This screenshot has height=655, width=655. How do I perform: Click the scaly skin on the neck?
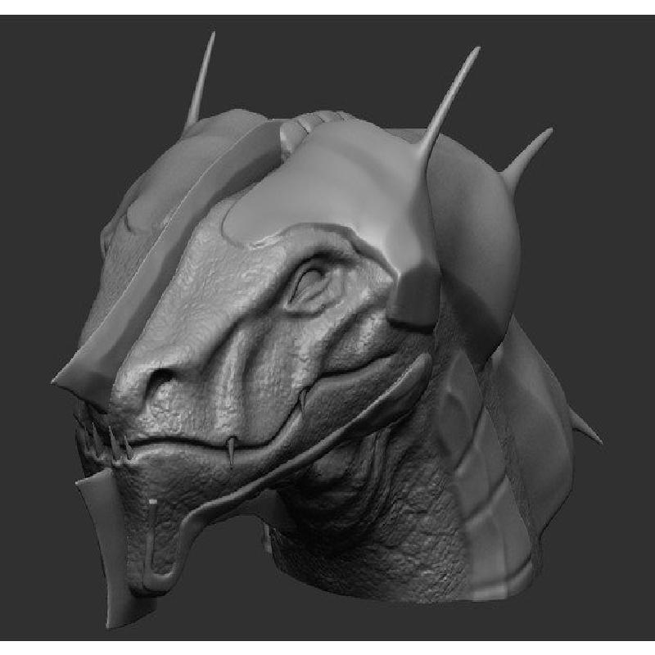point(368,532)
